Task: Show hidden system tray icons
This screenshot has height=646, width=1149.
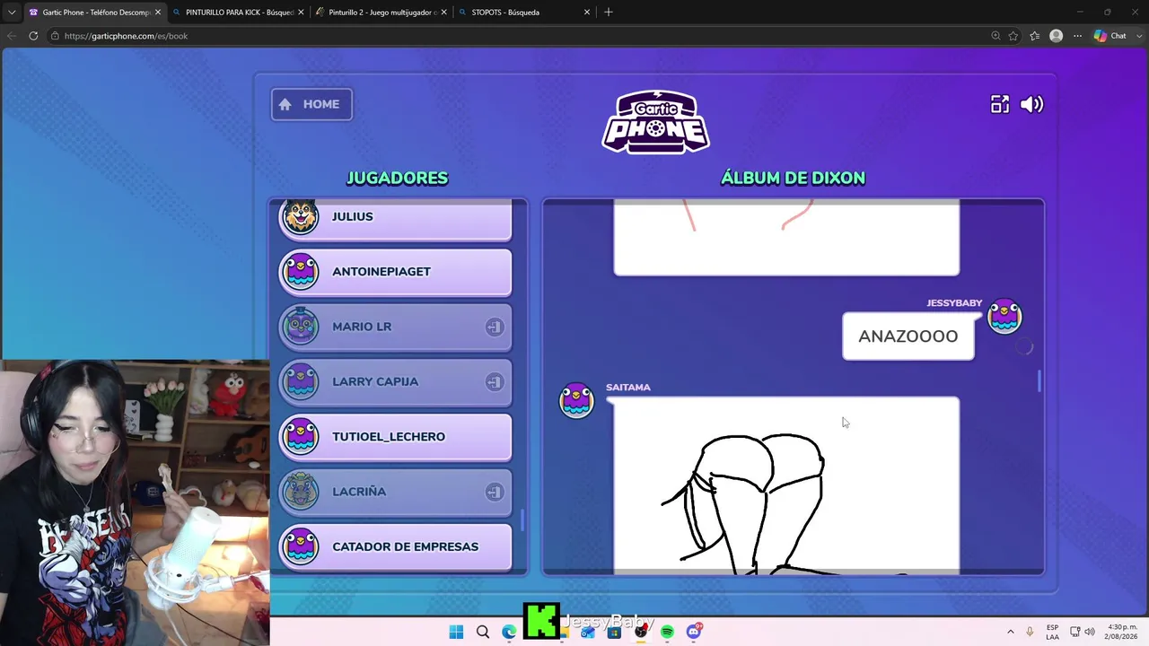Action: click(1011, 632)
